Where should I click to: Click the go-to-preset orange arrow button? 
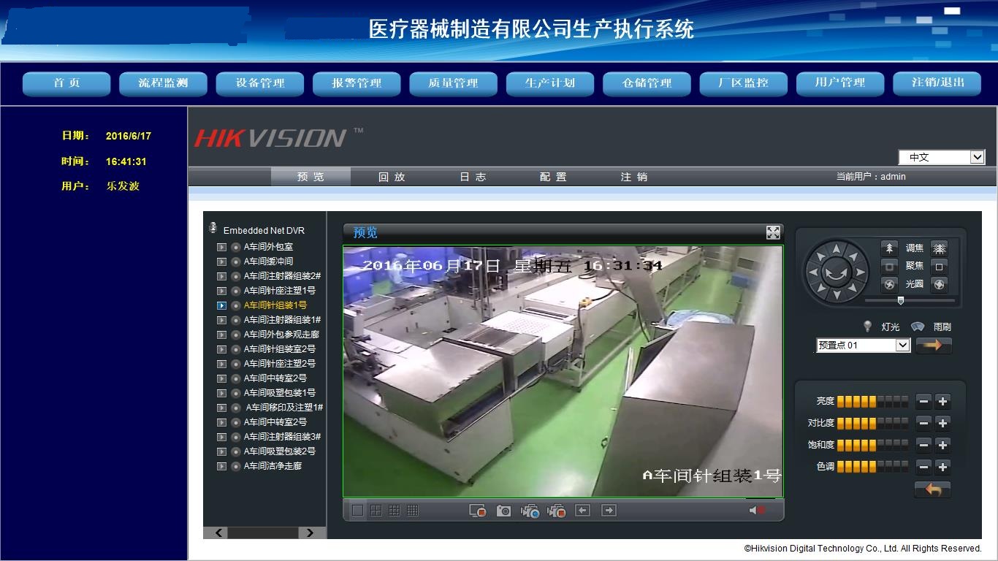(x=933, y=346)
